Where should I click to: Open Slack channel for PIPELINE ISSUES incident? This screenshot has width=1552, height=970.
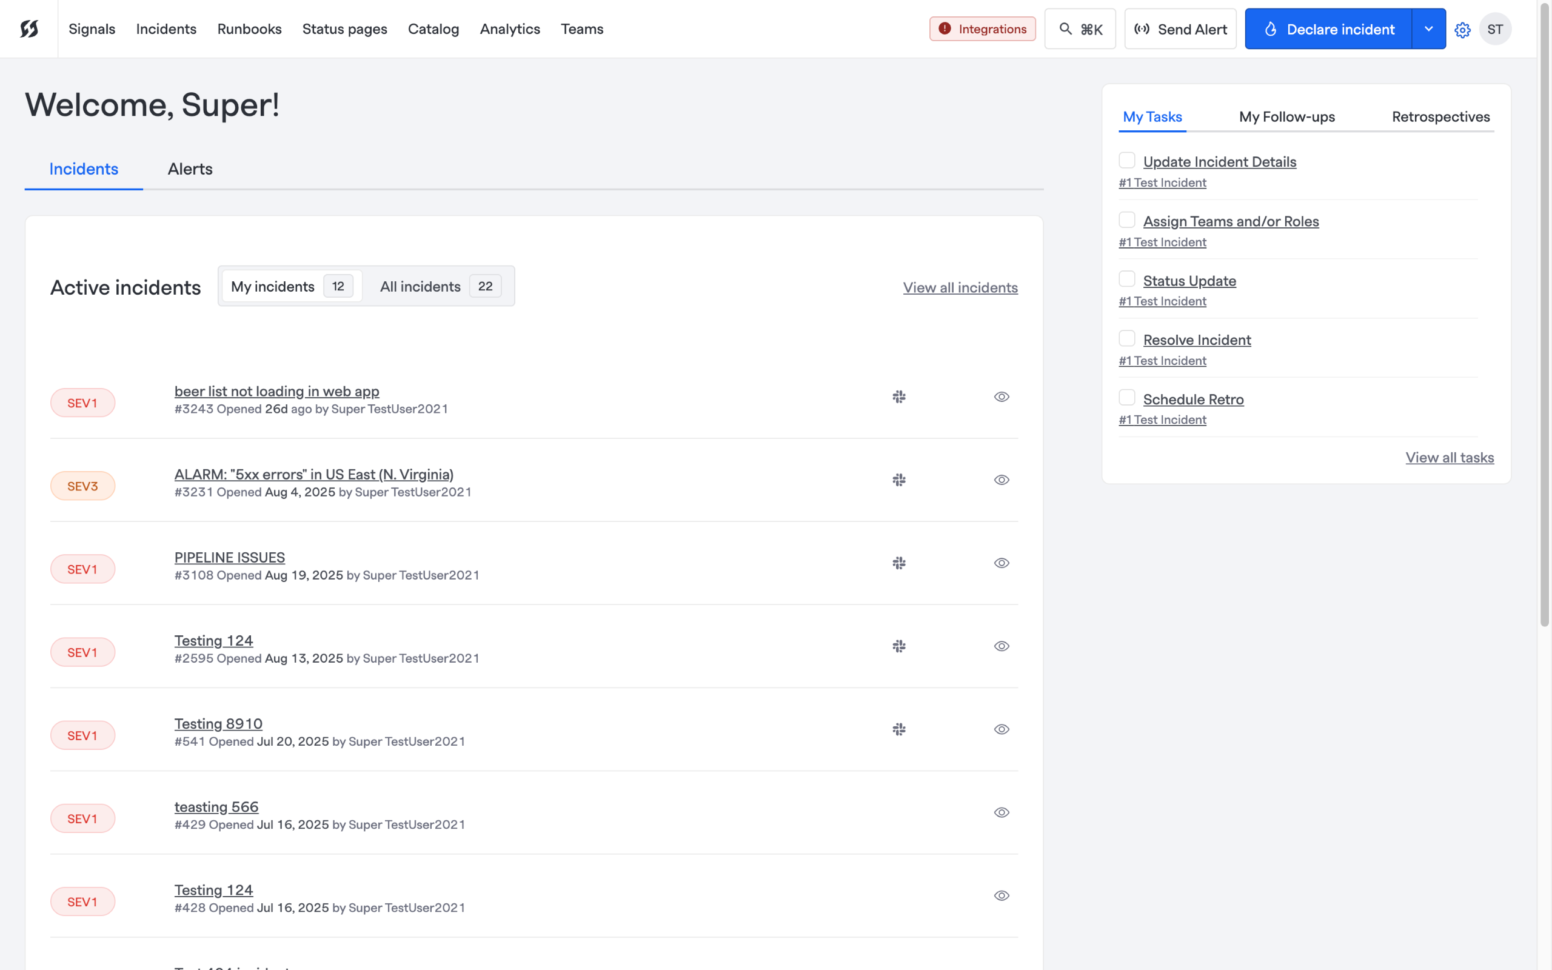coord(899,563)
